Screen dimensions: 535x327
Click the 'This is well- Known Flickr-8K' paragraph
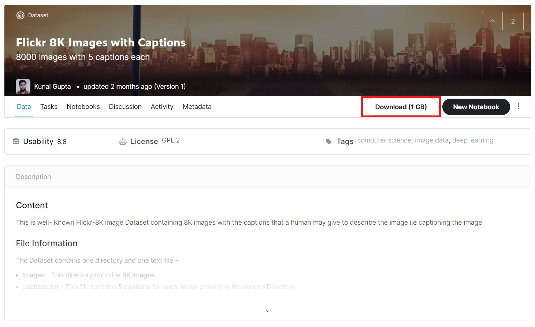[250, 223]
